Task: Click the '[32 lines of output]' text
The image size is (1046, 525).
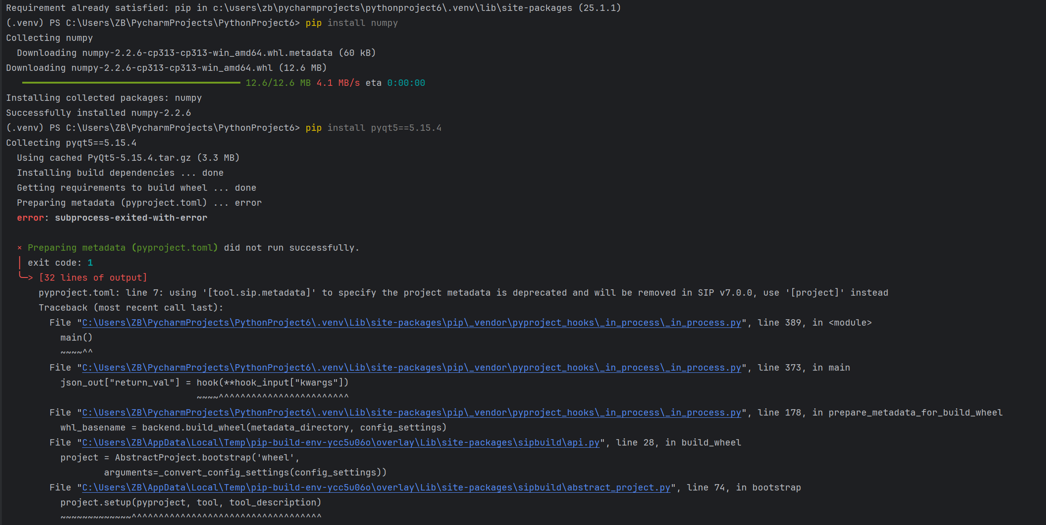Action: pos(93,277)
